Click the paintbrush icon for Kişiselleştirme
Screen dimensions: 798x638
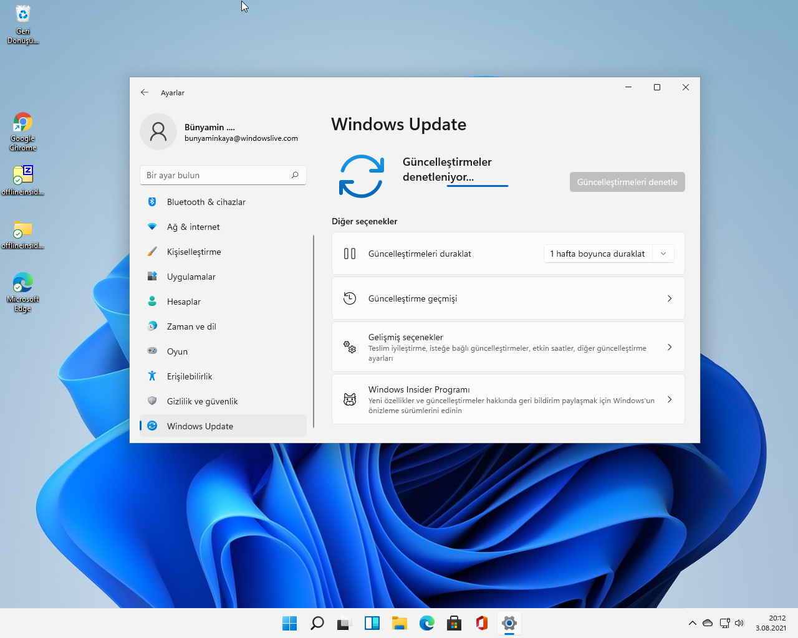click(x=152, y=252)
